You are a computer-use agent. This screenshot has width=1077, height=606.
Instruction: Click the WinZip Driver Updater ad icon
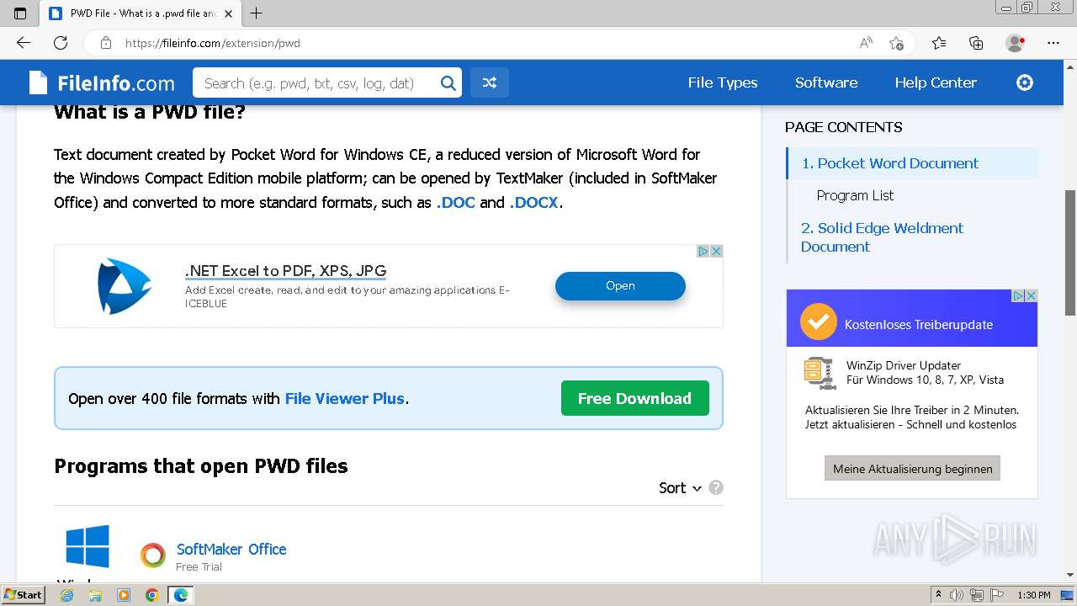pos(819,373)
